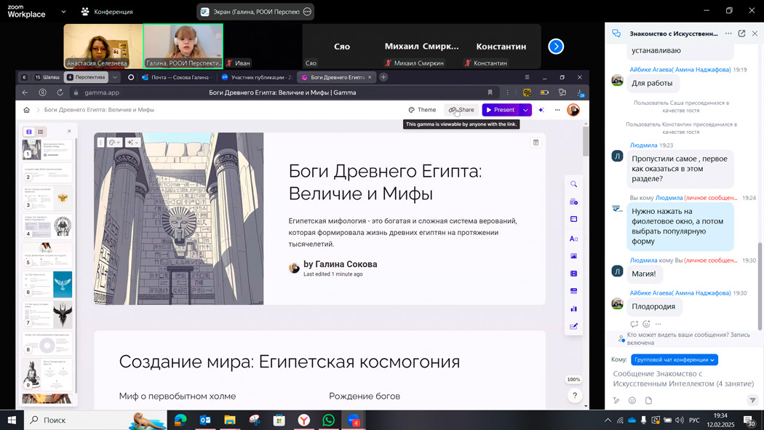This screenshot has height=430, width=764.
Task: Open Конференция button in Zoom top bar
Action: [107, 12]
